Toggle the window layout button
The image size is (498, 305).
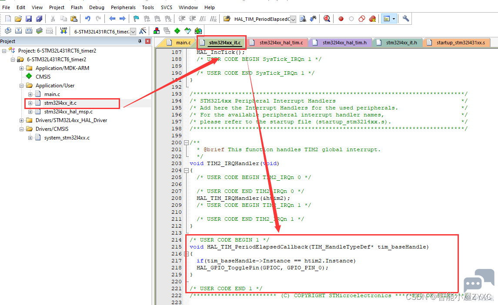[387, 19]
